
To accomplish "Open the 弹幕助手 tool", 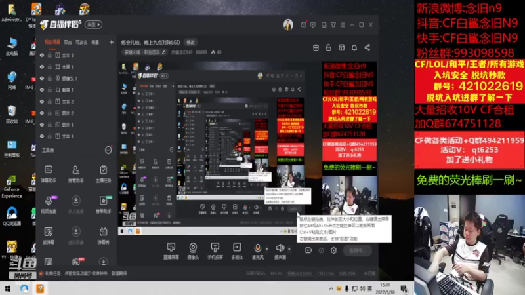I will [49, 174].
